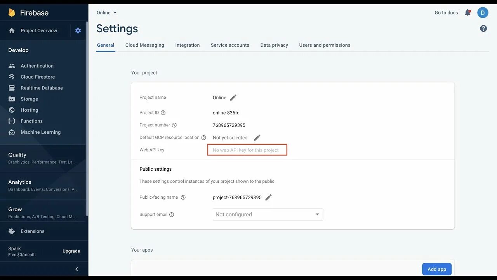Image resolution: width=497 pixels, height=280 pixels.
Task: Show Public-facing name help icon
Action: (183, 198)
